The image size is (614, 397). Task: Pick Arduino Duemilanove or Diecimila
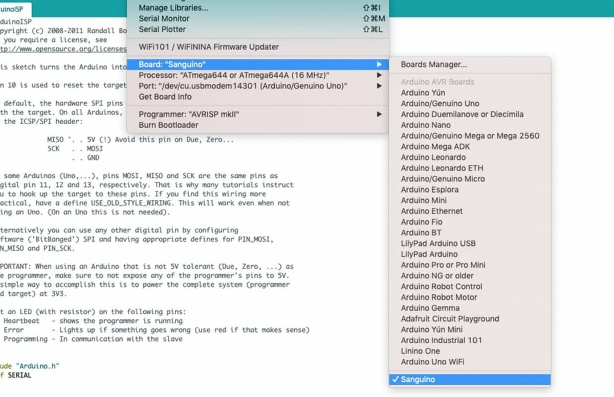[470, 114]
